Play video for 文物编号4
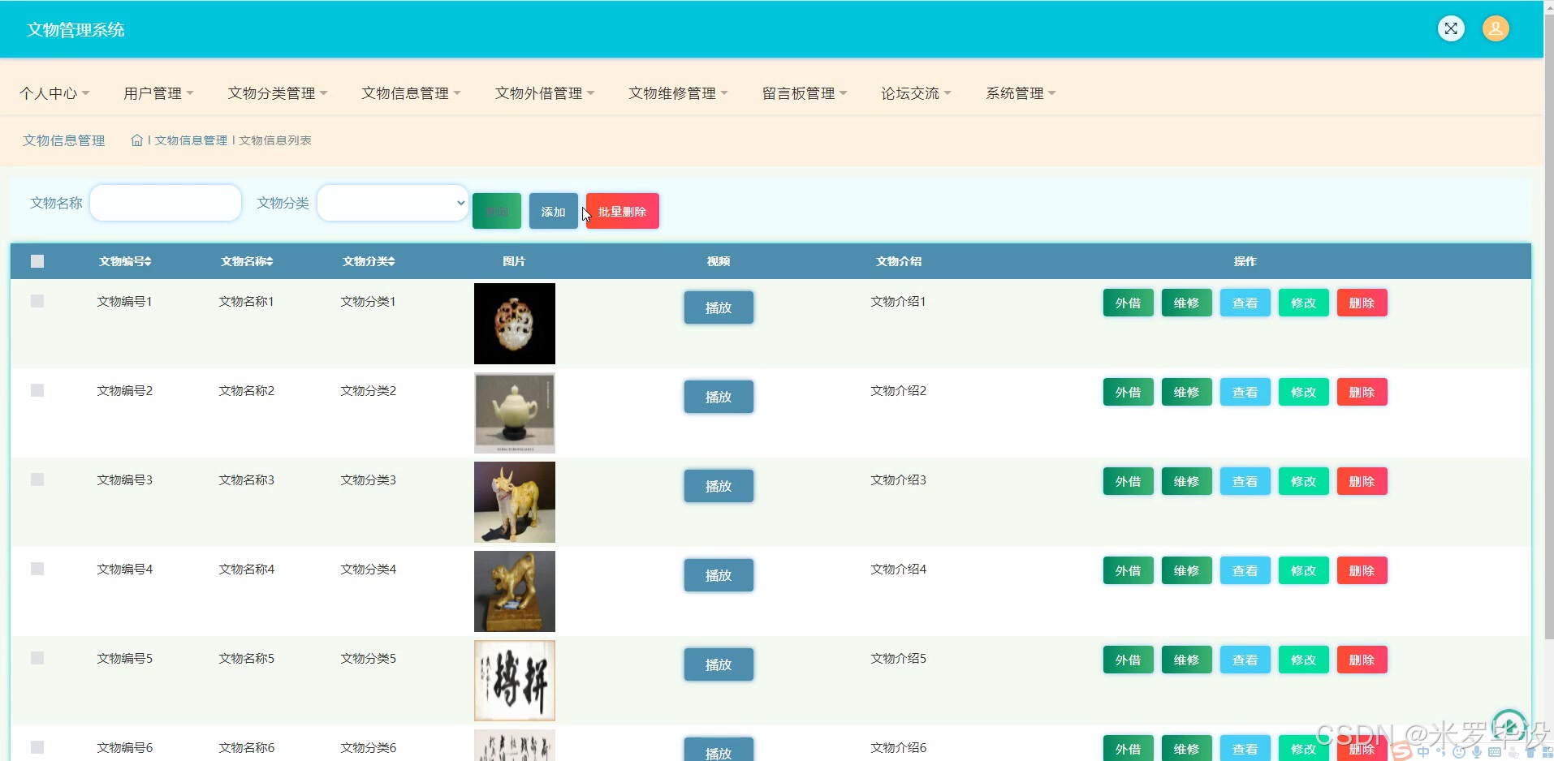Screen dimensions: 1554x761 tap(719, 575)
